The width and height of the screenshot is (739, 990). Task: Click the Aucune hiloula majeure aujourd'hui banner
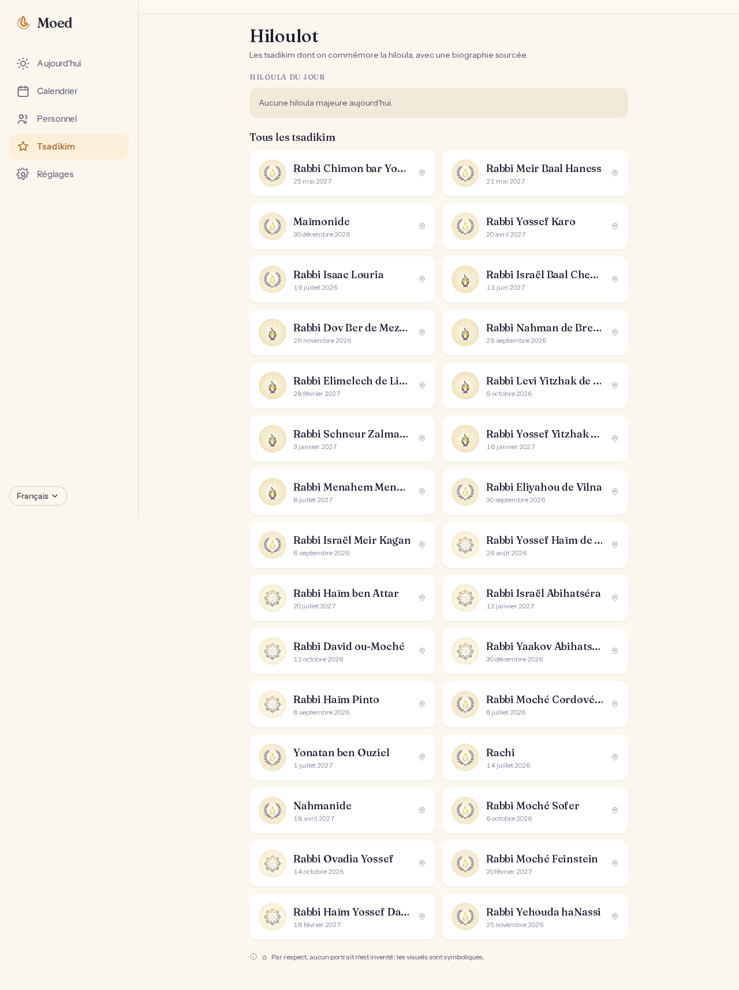tap(439, 103)
